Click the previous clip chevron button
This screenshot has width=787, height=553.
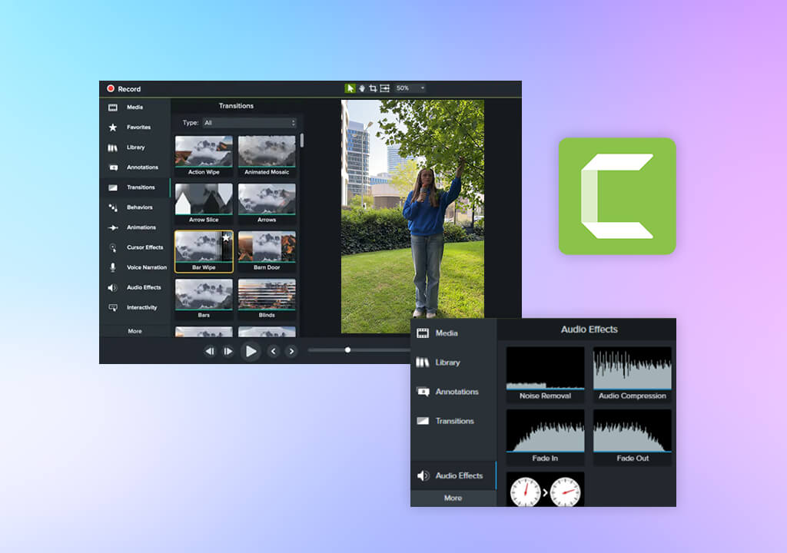(273, 351)
